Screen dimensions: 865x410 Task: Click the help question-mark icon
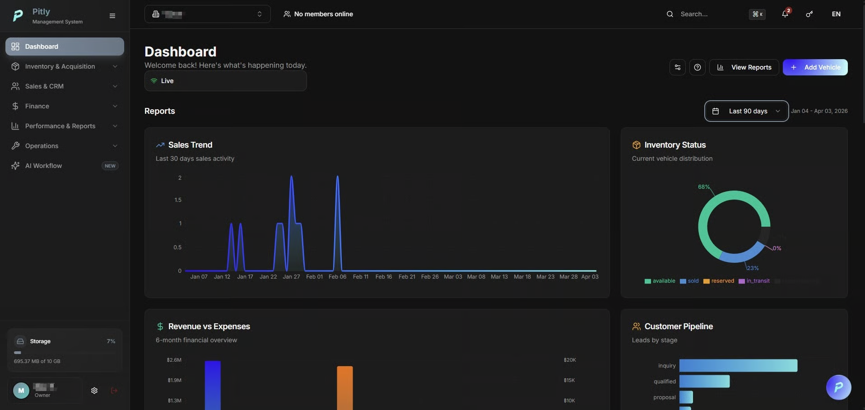click(x=698, y=67)
